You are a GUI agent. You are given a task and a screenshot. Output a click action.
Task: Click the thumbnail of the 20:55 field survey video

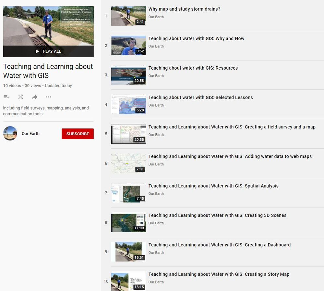(x=128, y=134)
